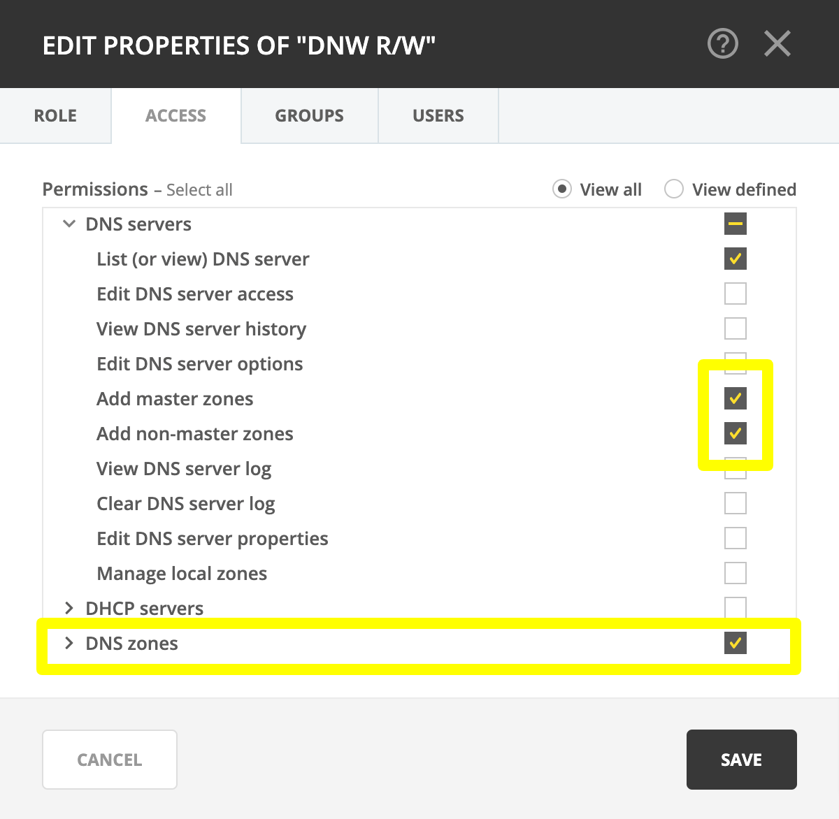Viewport: 839px width, 819px height.
Task: Check Manage local zones permission
Action: [735, 574]
